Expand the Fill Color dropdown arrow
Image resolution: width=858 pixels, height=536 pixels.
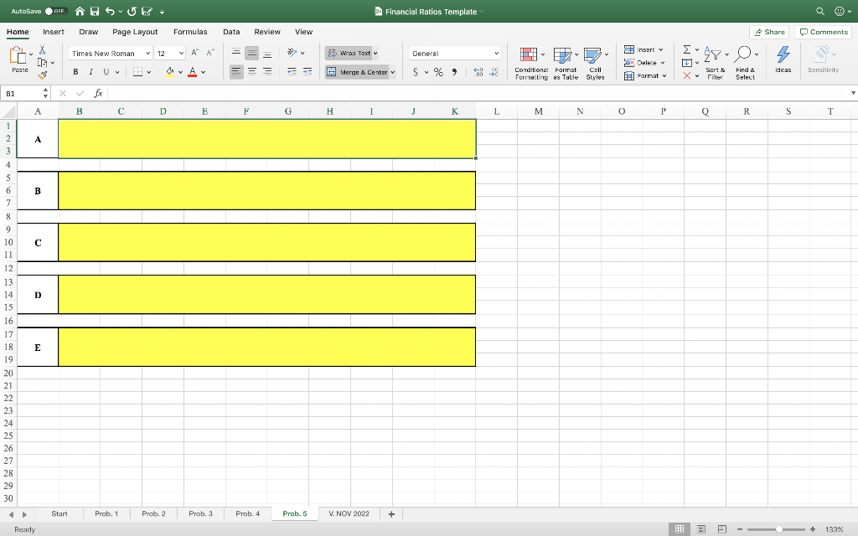[x=180, y=71]
